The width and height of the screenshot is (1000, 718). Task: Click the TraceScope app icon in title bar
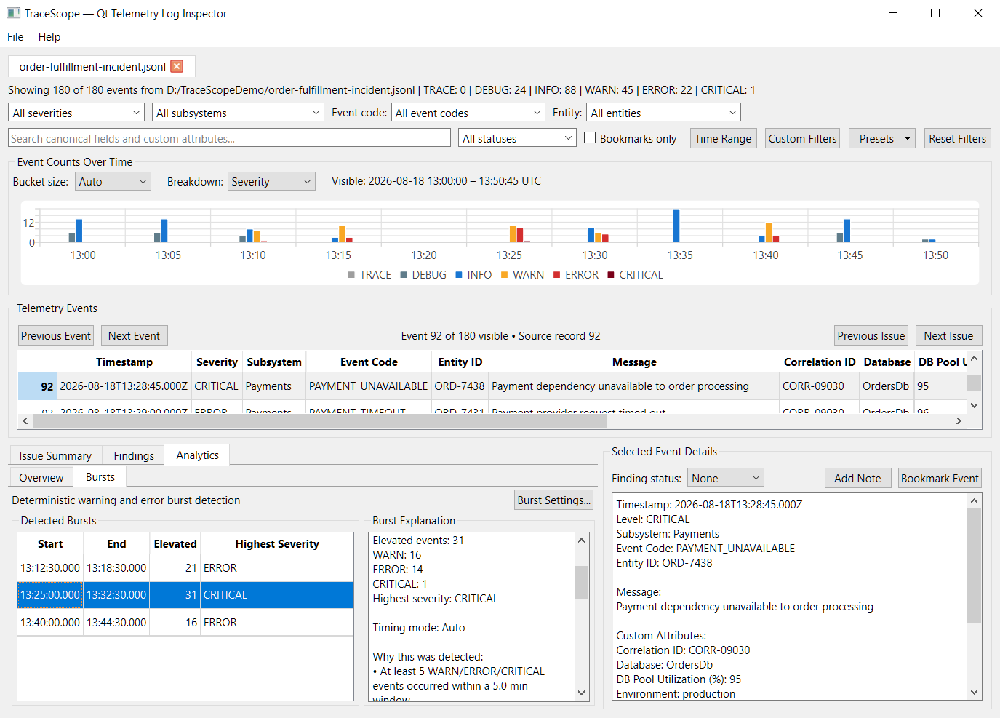pos(13,13)
